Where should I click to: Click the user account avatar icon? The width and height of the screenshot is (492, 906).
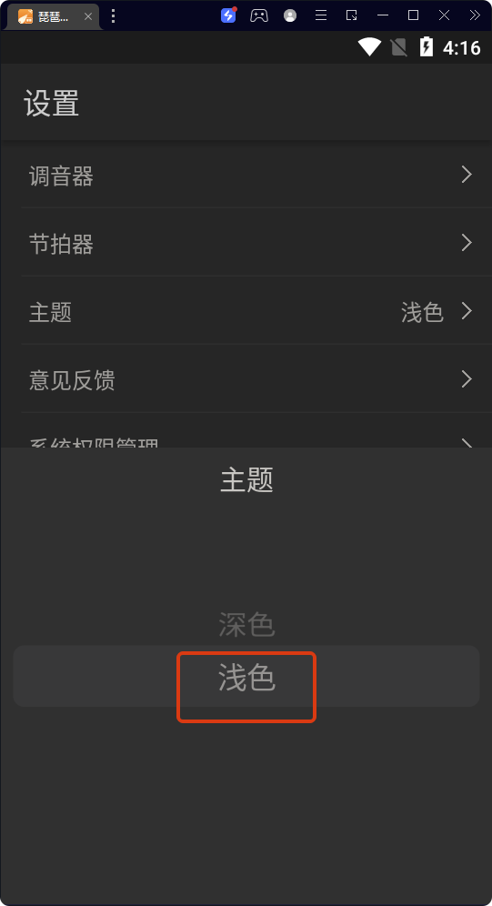pyautogui.click(x=290, y=15)
